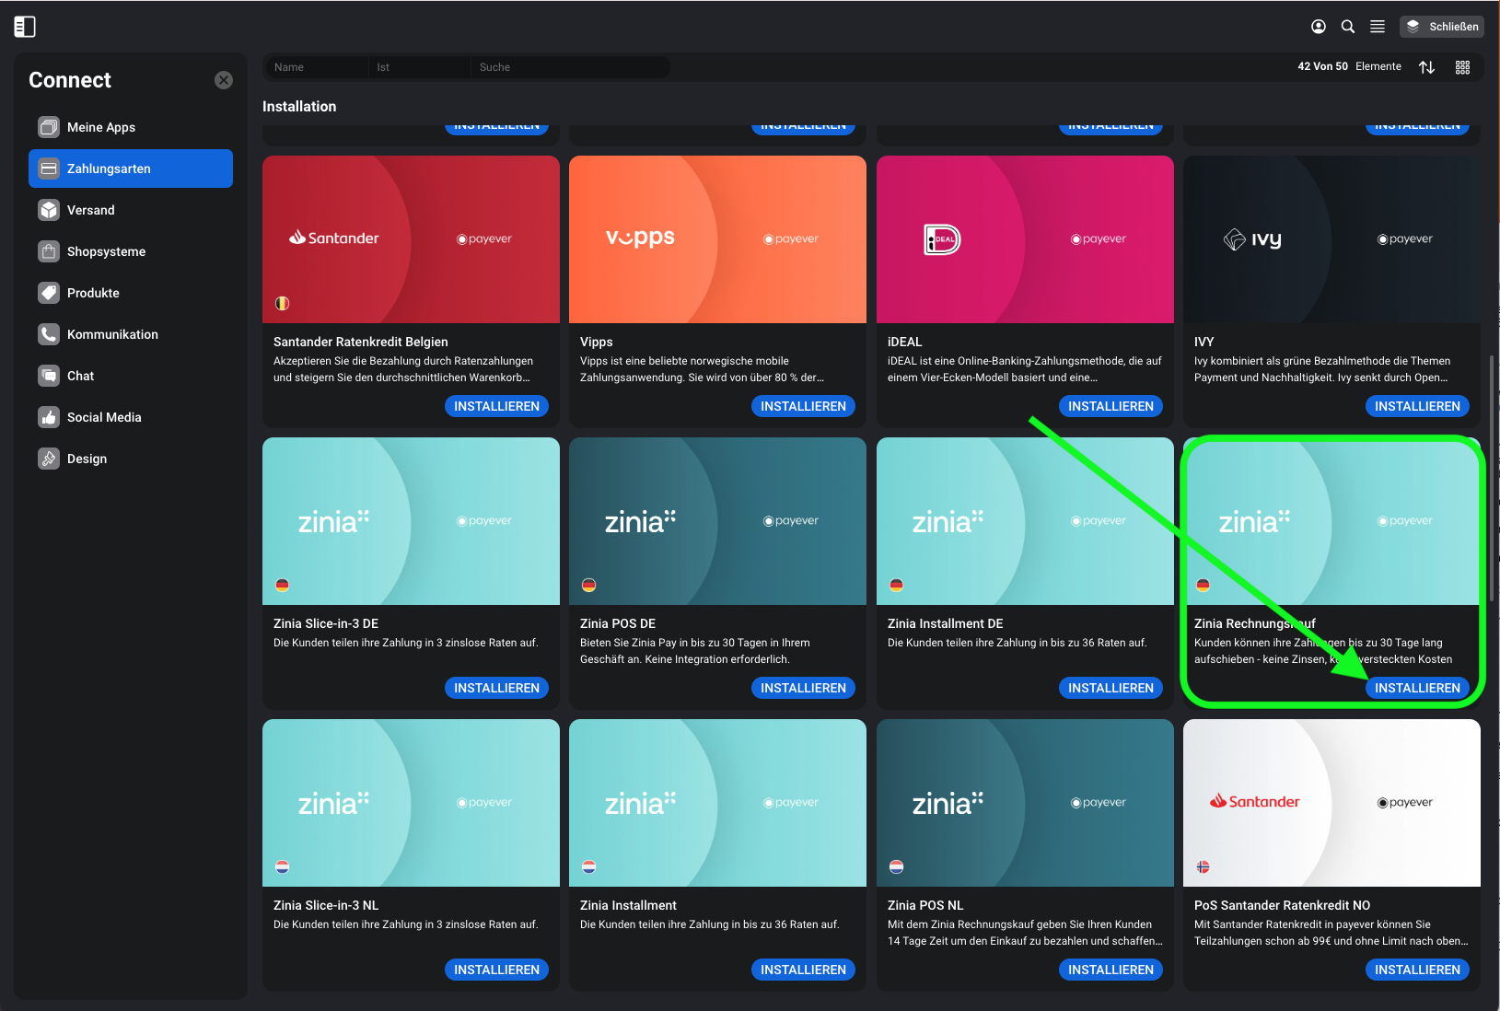Open the Ivy card image
The image size is (1500, 1011).
[x=1331, y=239]
